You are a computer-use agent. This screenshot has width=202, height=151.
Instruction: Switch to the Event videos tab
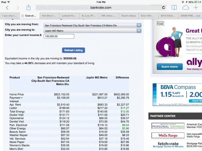coord(129,16)
